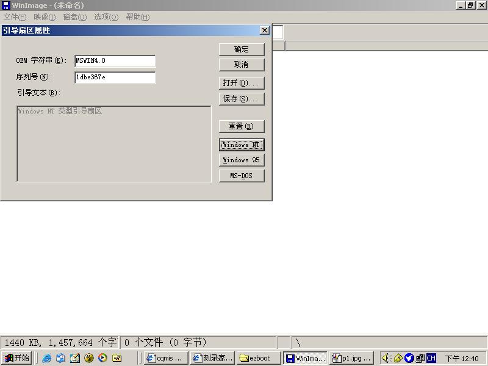Click the notepad-and-pencil quick launch icon
488x366 pixels.
coord(74,358)
